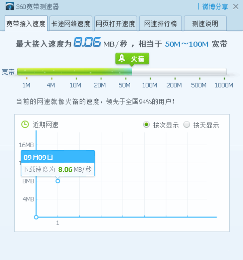Click the 20M scale label

coord(100,85)
